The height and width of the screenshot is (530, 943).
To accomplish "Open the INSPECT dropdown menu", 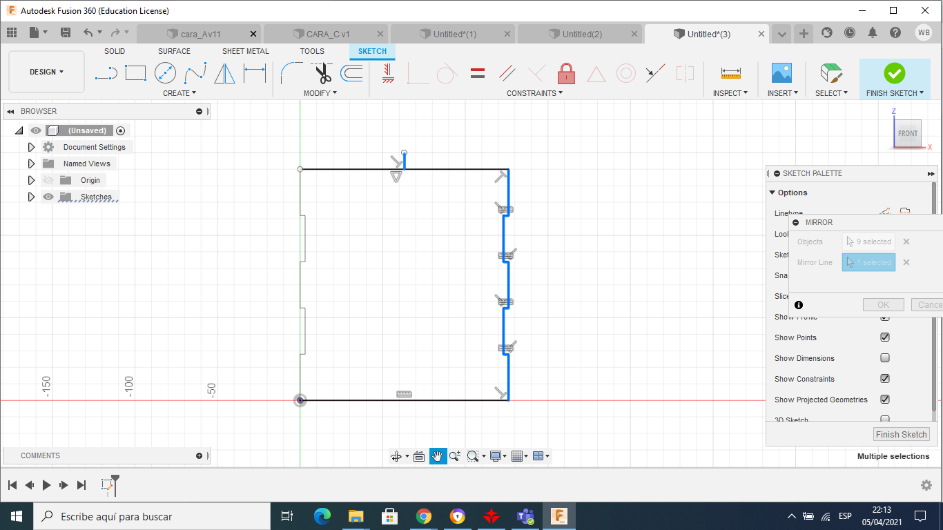I will coord(730,93).
